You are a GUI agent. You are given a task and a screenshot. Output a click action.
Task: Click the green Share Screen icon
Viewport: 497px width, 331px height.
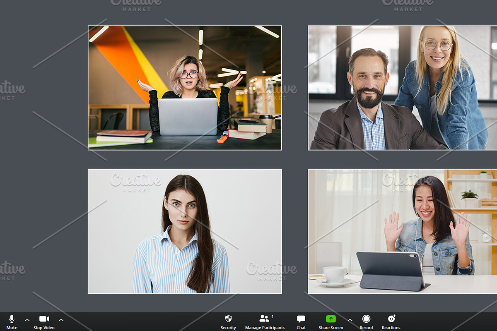click(331, 319)
